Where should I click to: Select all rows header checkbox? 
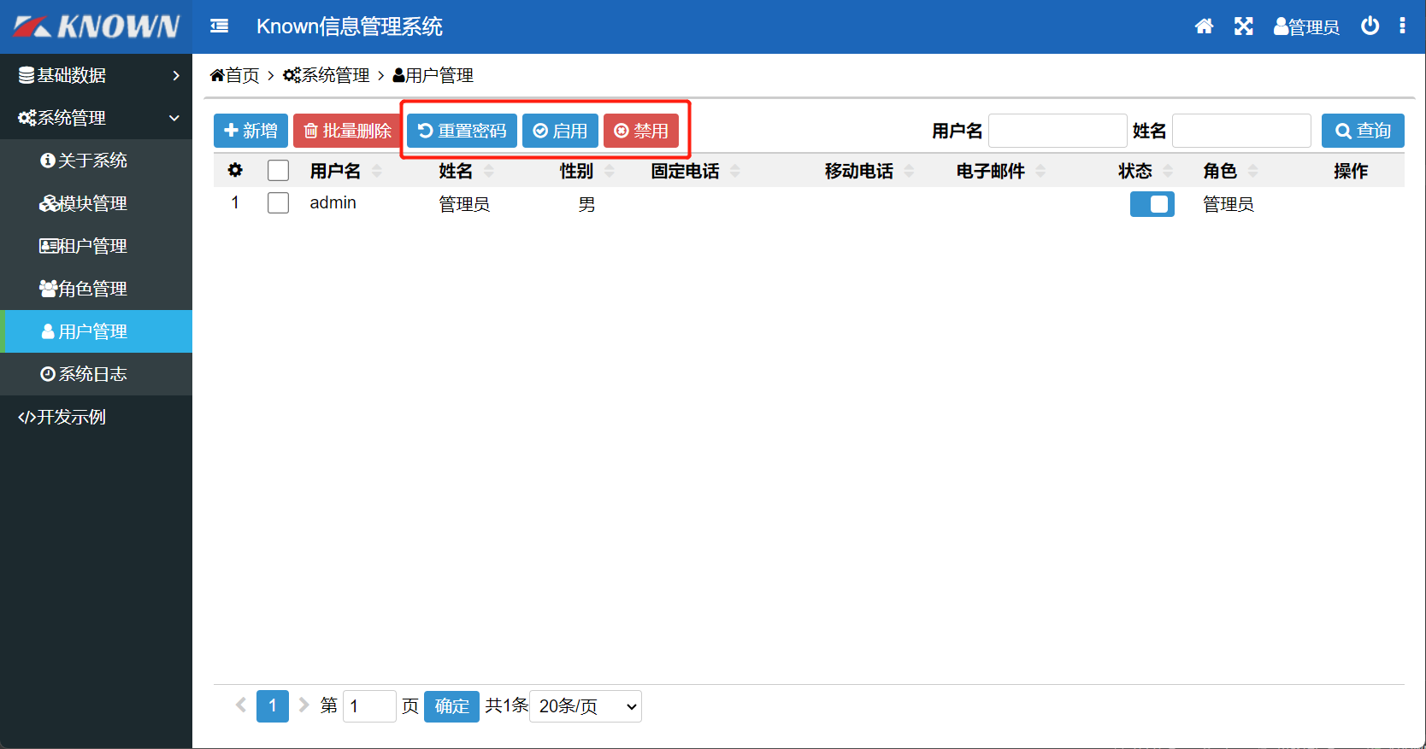(278, 171)
